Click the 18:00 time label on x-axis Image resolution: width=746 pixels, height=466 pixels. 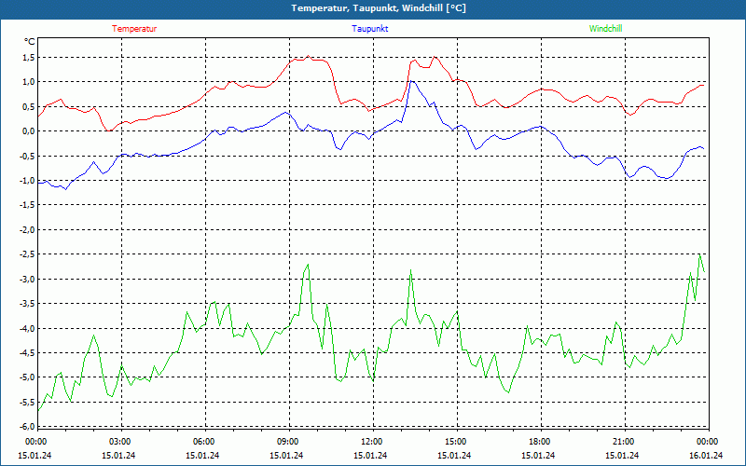[x=539, y=442]
